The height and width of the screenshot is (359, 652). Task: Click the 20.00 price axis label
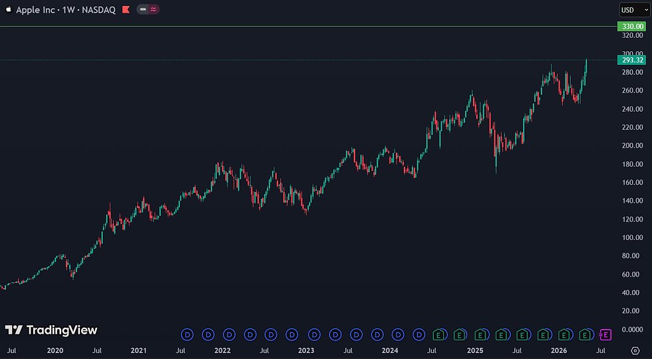point(631,311)
